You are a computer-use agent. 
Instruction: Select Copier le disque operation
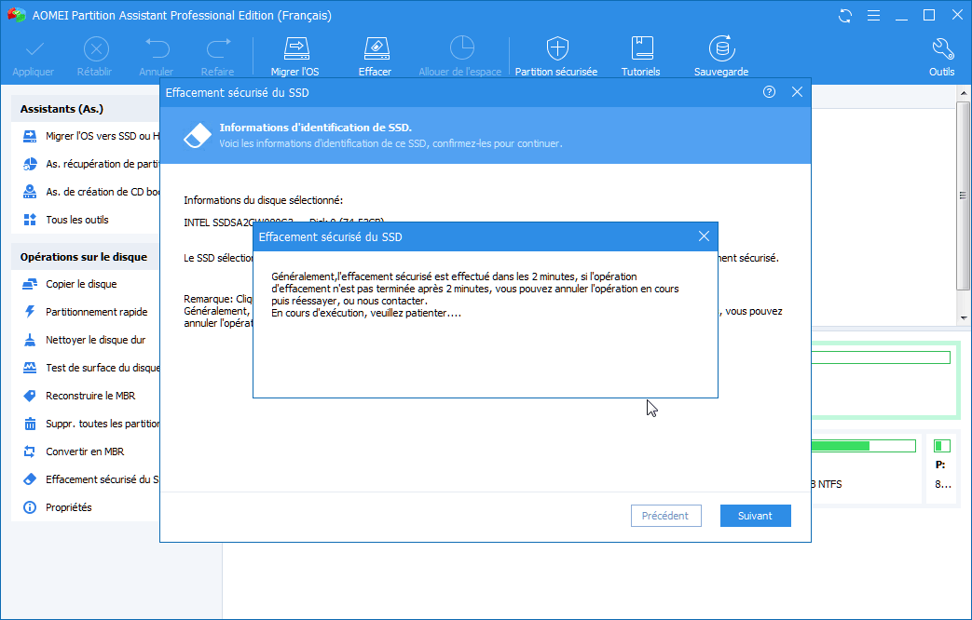coord(69,284)
